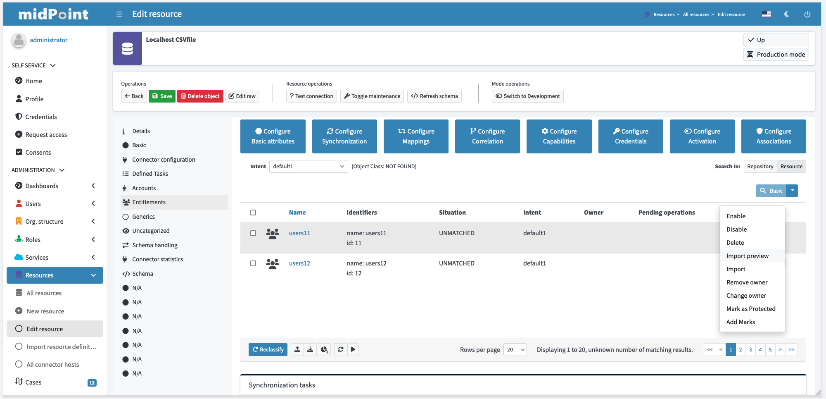Click the pie chart create report icon
The image size is (826, 399).
click(324, 349)
